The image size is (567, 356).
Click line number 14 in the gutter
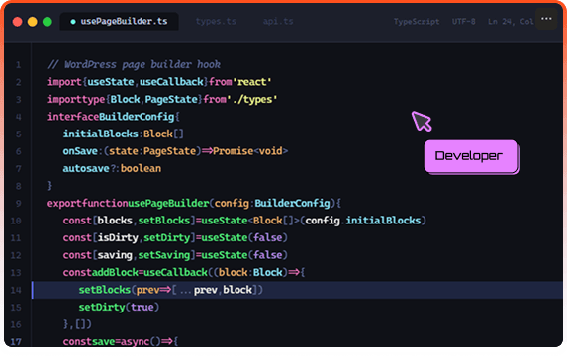point(16,290)
